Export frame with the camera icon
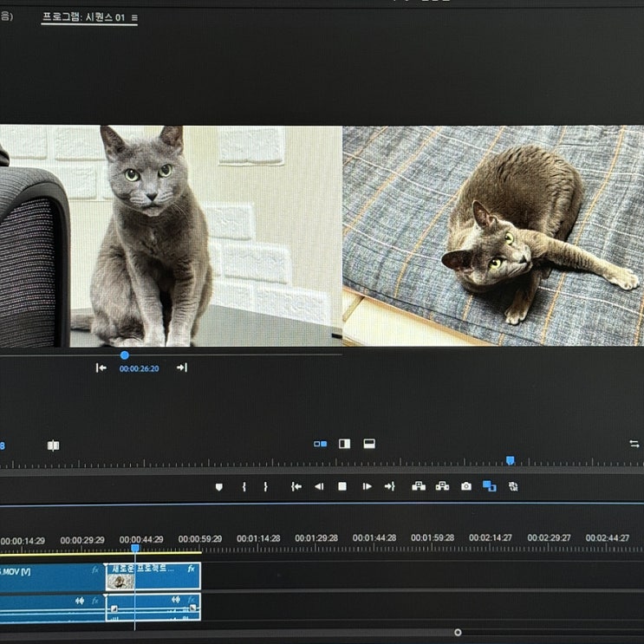The height and width of the screenshot is (644, 644). [x=466, y=486]
